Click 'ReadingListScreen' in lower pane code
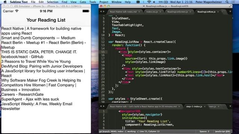 click(x=158, y=125)
